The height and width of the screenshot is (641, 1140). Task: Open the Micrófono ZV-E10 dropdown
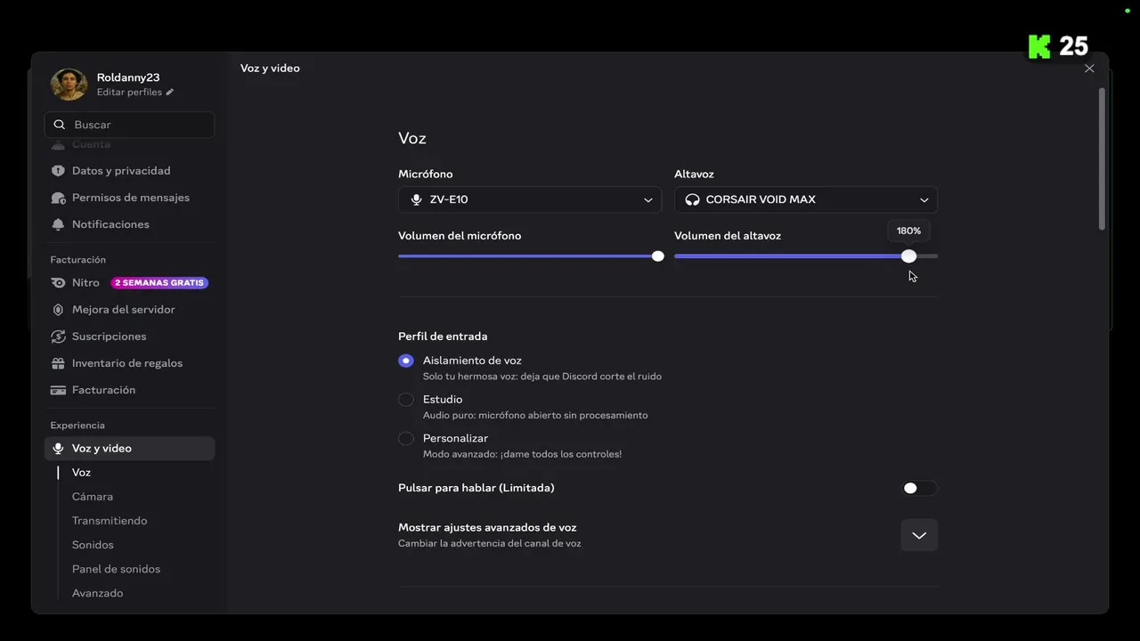530,199
